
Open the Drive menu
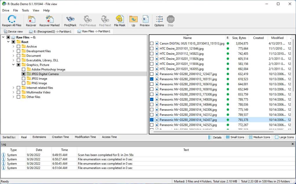coord(6,10)
